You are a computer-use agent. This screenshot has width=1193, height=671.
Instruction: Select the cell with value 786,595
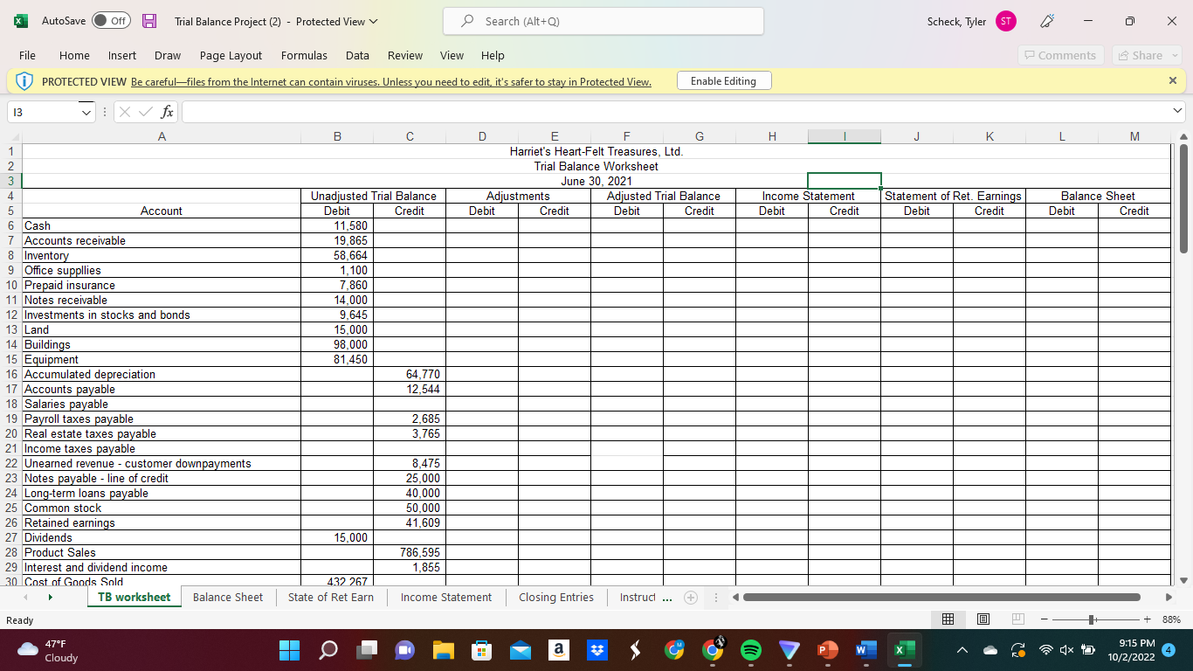coord(410,552)
